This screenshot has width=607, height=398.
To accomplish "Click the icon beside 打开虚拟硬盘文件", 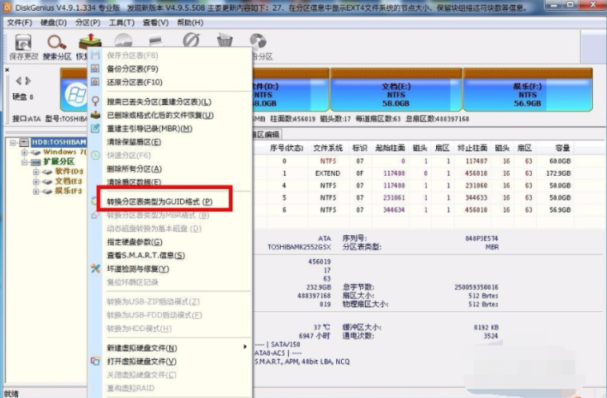I will point(95,361).
